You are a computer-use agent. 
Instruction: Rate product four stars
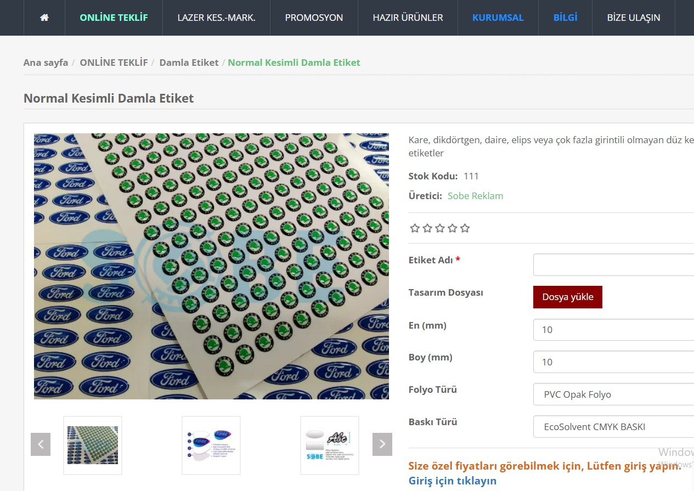(x=453, y=228)
